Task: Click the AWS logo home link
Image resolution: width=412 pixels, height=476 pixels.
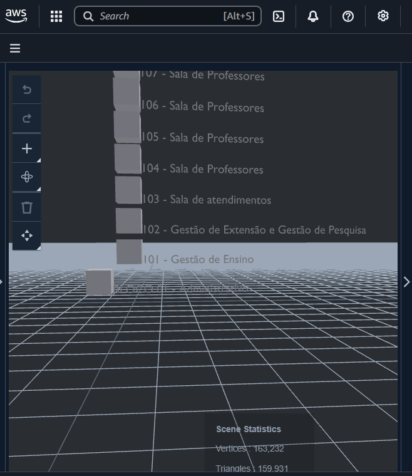Action: [x=16, y=16]
